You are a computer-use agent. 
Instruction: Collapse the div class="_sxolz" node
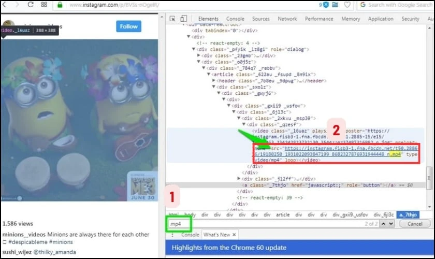[x=213, y=87]
